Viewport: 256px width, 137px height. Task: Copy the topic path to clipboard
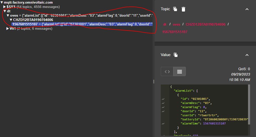point(175,9)
